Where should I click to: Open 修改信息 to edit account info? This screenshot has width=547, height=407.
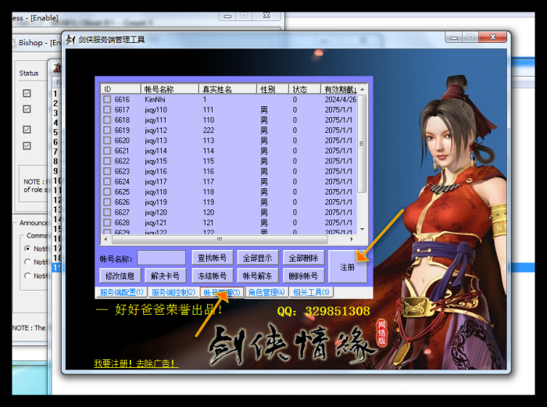(x=120, y=276)
